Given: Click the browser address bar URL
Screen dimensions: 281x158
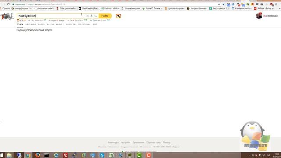Looking at the screenshot, I should point(46,4).
